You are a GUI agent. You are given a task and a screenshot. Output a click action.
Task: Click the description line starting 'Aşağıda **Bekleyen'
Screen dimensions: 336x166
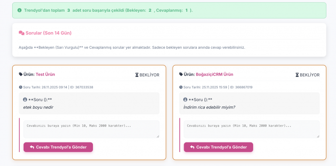click(x=132, y=47)
